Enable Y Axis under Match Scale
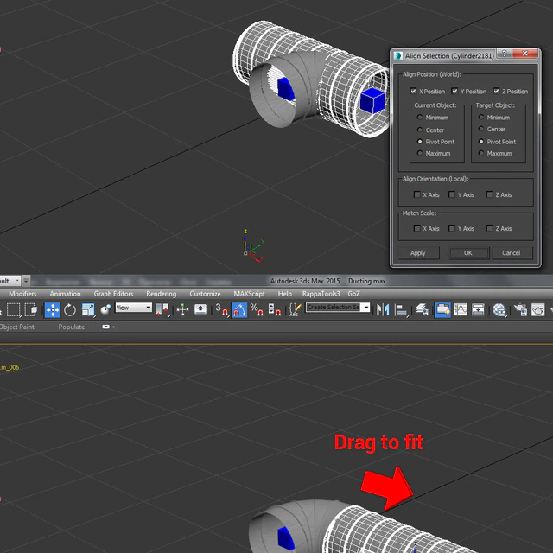This screenshot has width=553, height=553. [452, 228]
